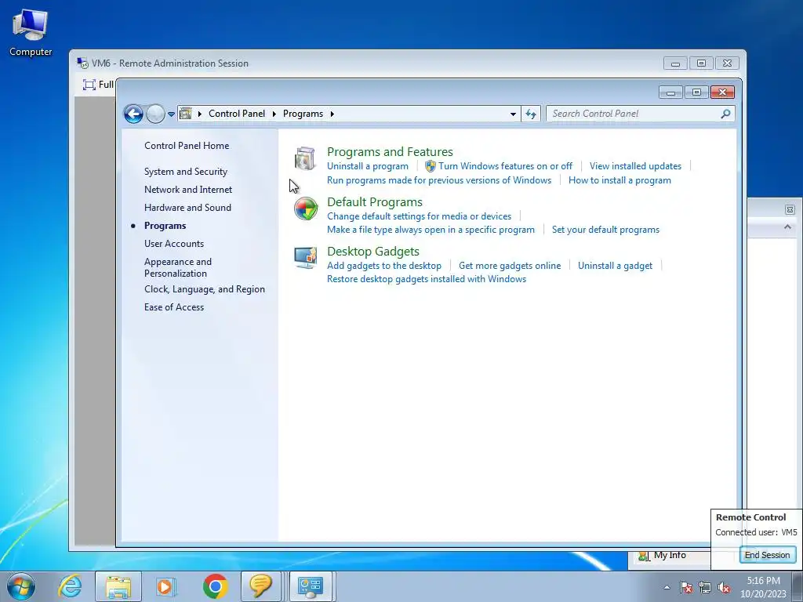Click the search magnifier icon
This screenshot has width=803, height=602.
pyautogui.click(x=725, y=114)
